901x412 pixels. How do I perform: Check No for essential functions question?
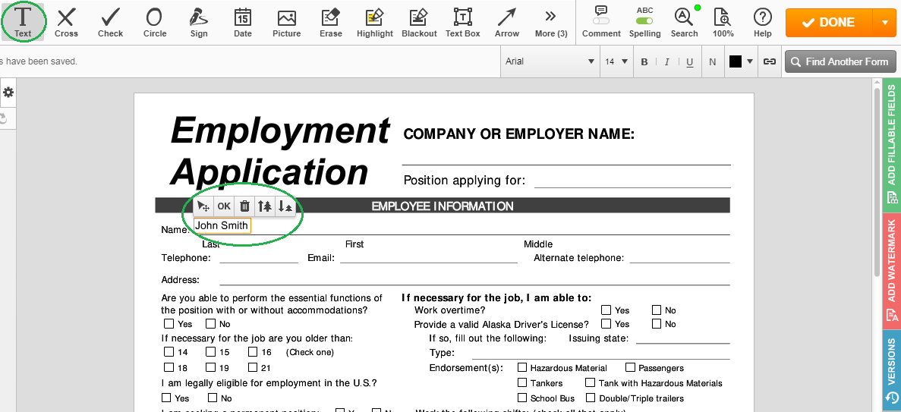coord(211,324)
